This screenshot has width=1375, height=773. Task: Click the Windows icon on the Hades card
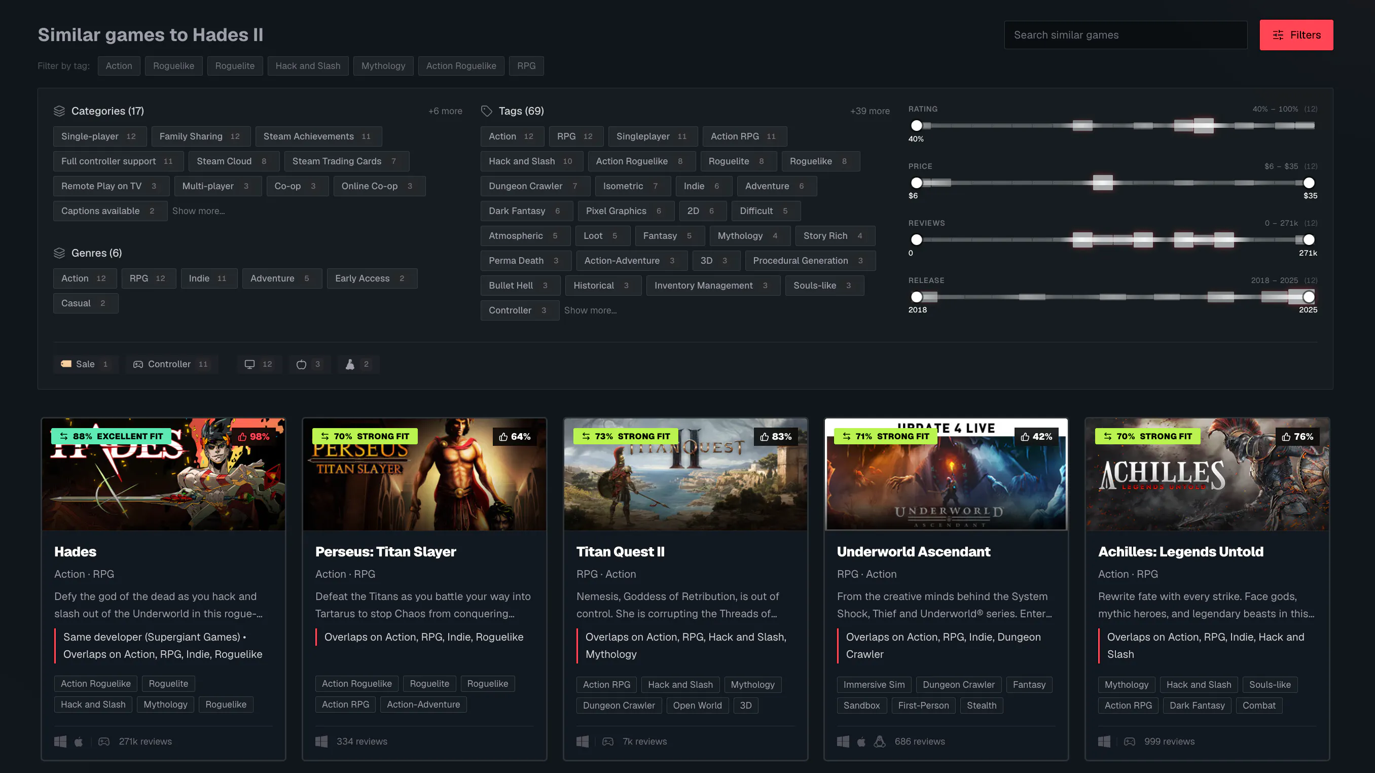click(x=60, y=742)
